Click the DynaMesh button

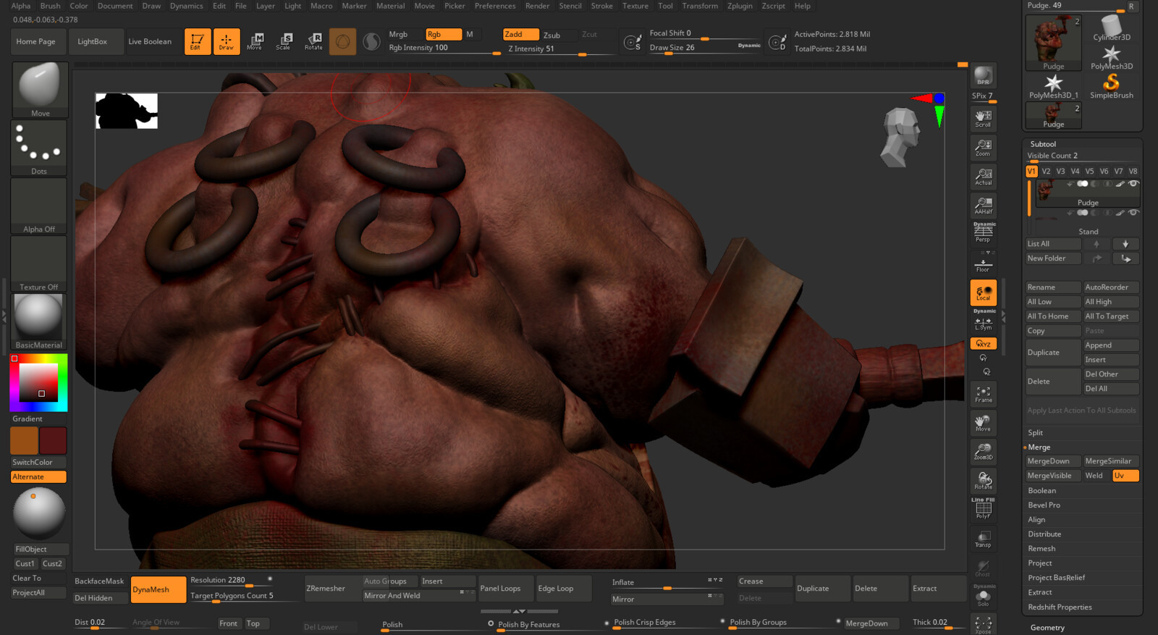tap(157, 590)
